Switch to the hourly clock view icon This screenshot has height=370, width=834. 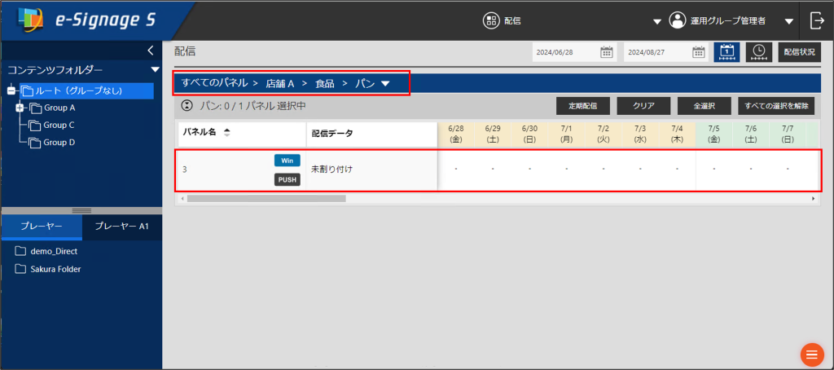759,51
